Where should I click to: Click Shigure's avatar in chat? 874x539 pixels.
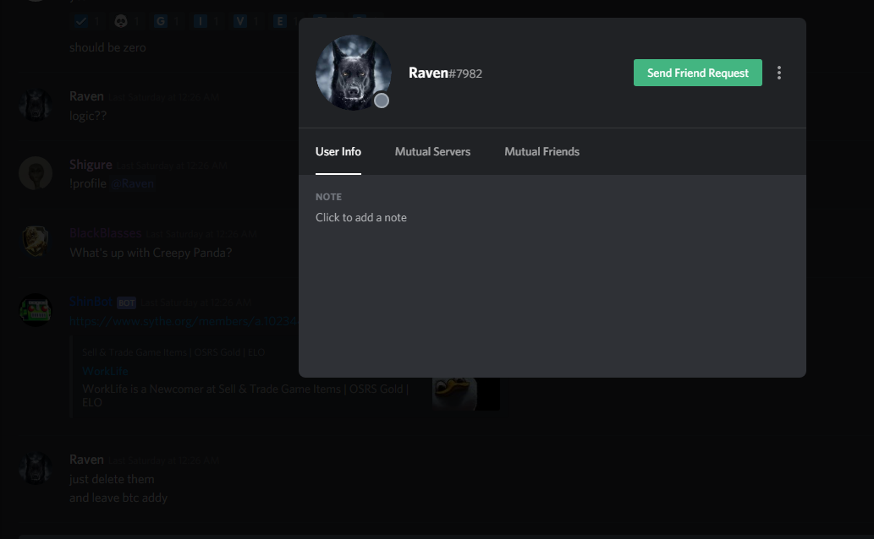click(36, 173)
